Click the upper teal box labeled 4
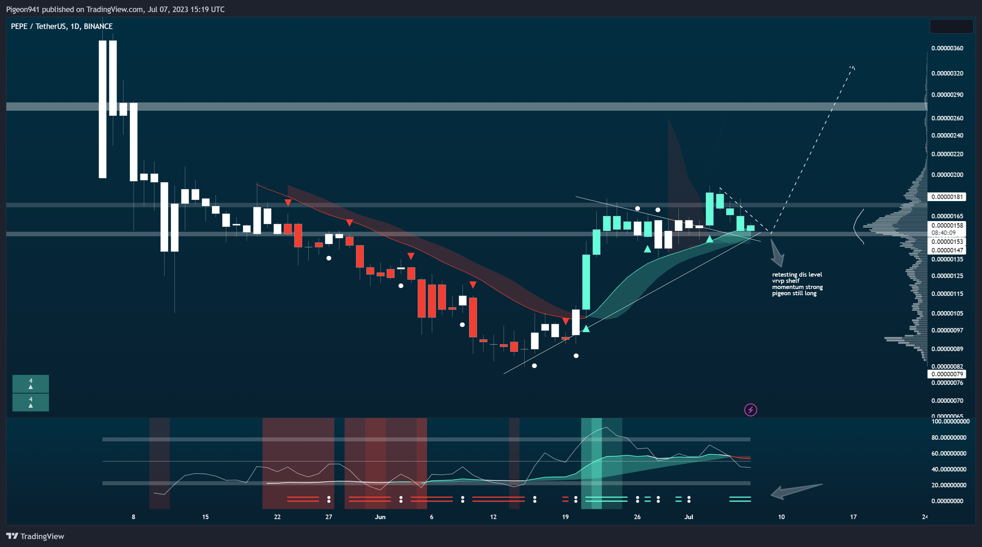Viewport: 982px width, 547px height. 30,384
